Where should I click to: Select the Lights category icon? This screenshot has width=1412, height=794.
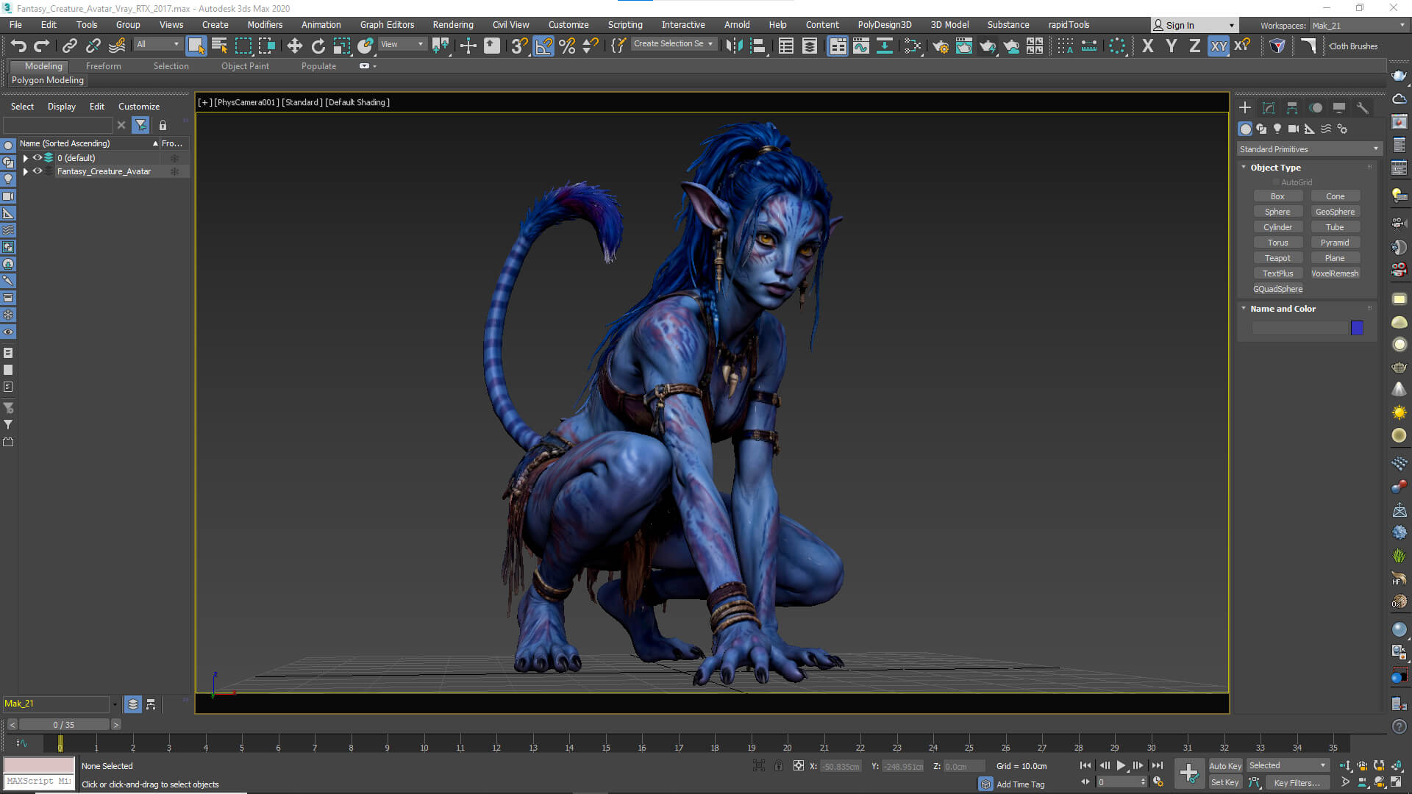1277,129
